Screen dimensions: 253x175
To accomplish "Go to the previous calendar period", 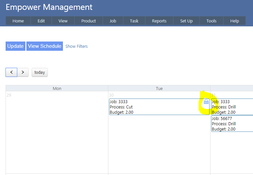I will (x=12, y=72).
